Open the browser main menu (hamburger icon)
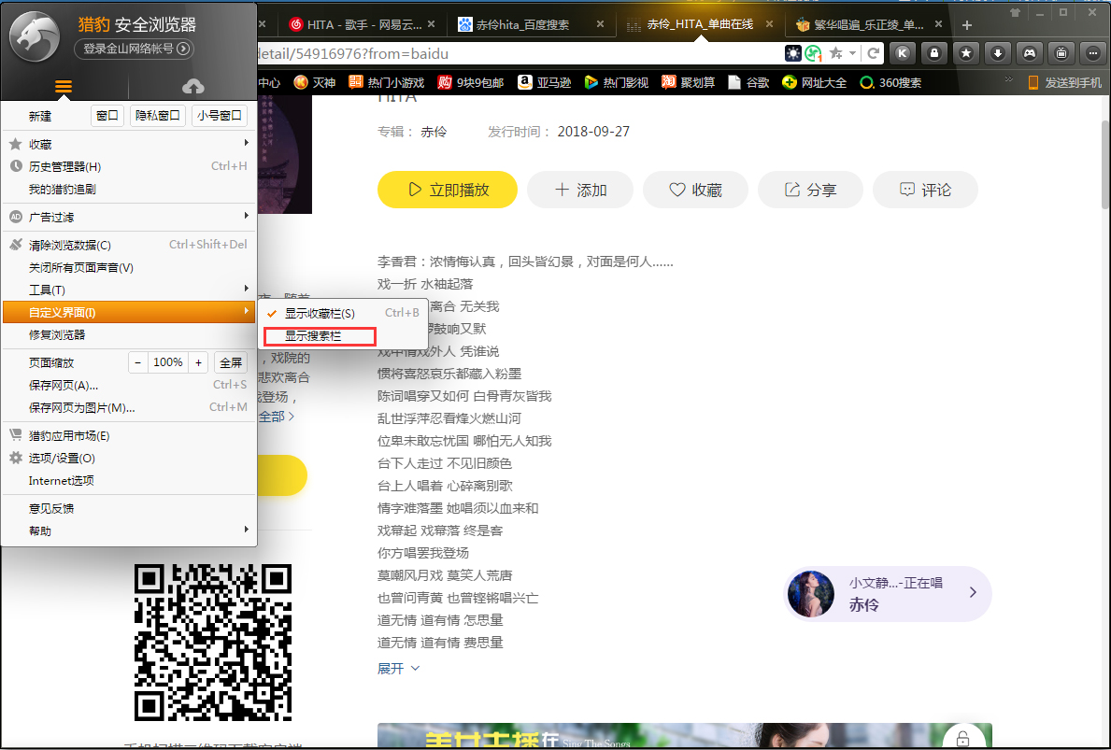The height and width of the screenshot is (750, 1111). click(x=63, y=84)
